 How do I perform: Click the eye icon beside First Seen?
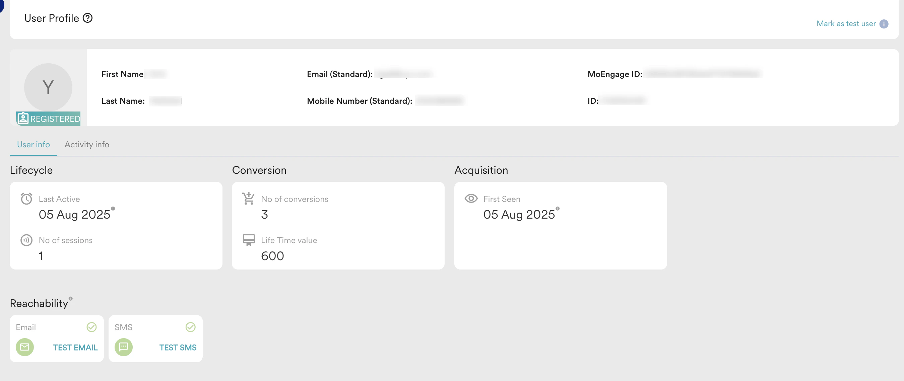click(x=471, y=199)
